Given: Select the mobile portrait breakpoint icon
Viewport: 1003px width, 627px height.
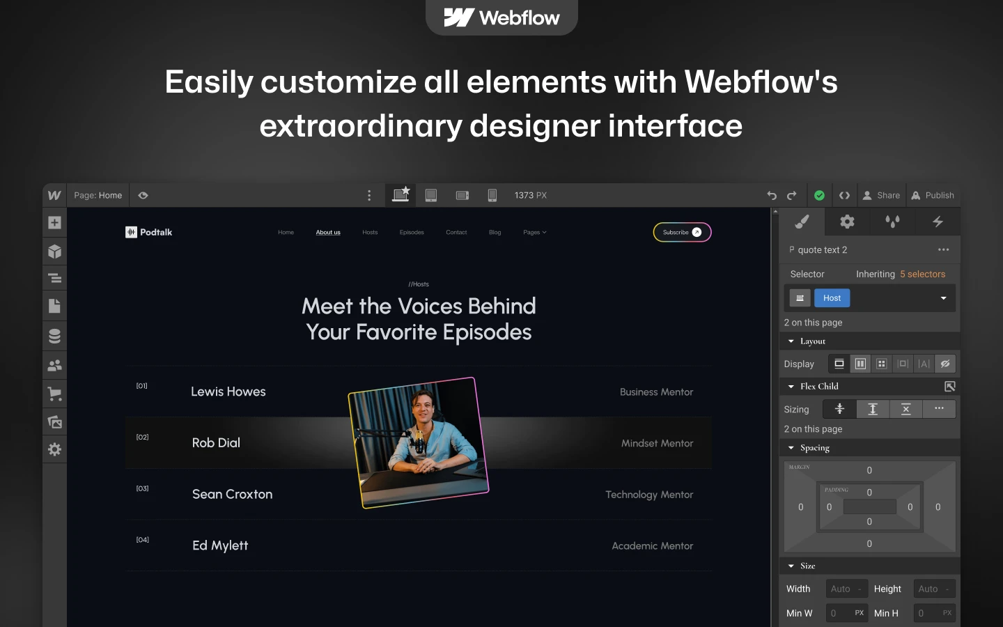Looking at the screenshot, I should tap(492, 196).
